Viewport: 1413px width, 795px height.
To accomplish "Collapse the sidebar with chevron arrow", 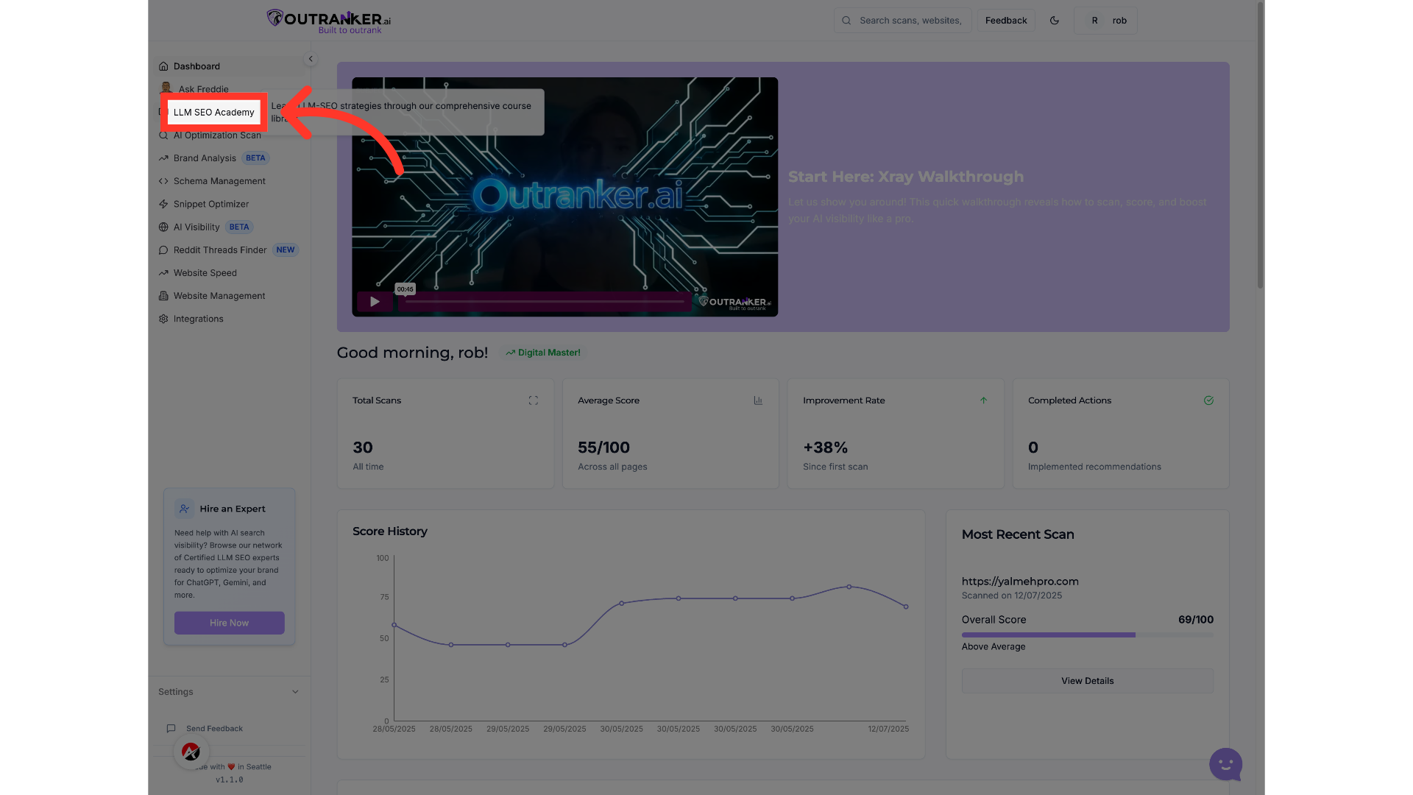I will [x=311, y=59].
